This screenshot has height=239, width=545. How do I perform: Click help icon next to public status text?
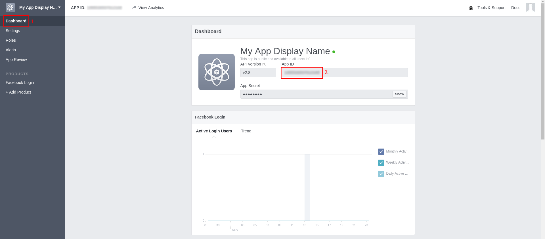tap(308, 59)
